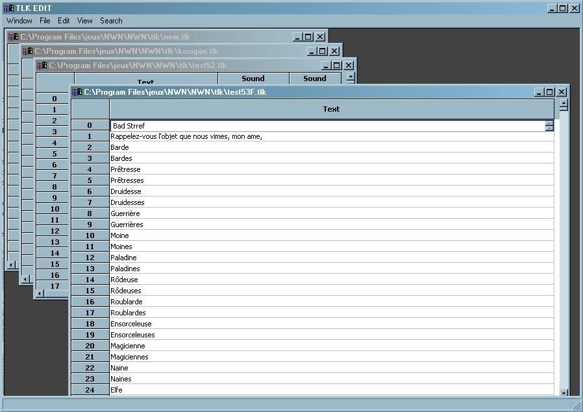Viewport: 583px width, 412px height.
Task: Close the kosigan.tlk child window
Action: (x=334, y=51)
